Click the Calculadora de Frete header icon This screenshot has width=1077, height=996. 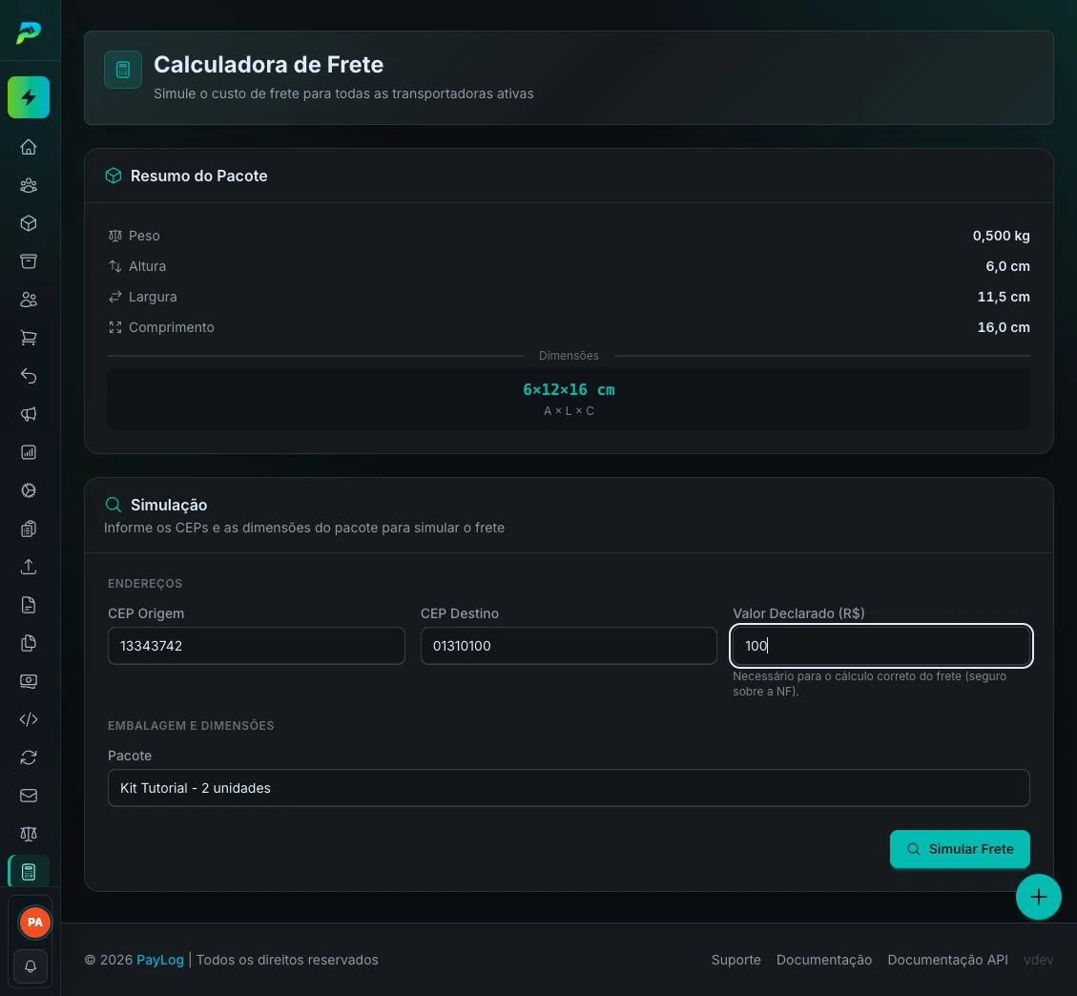(123, 70)
